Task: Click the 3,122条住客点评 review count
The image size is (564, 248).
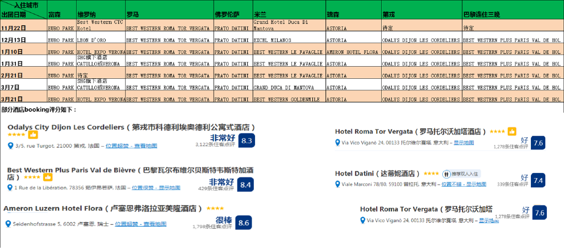Action: click(215, 144)
